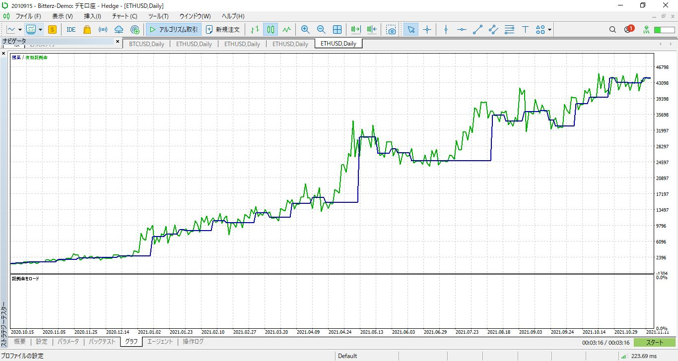Toggle アルゴリズム取引 algo trading
The image size is (678, 361).
coord(174,30)
